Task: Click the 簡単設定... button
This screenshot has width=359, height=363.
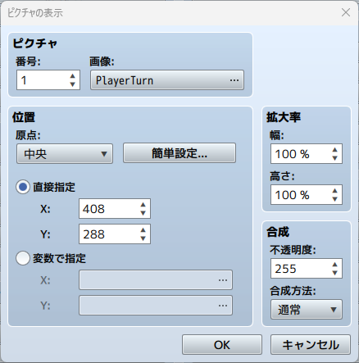Action: tap(179, 153)
